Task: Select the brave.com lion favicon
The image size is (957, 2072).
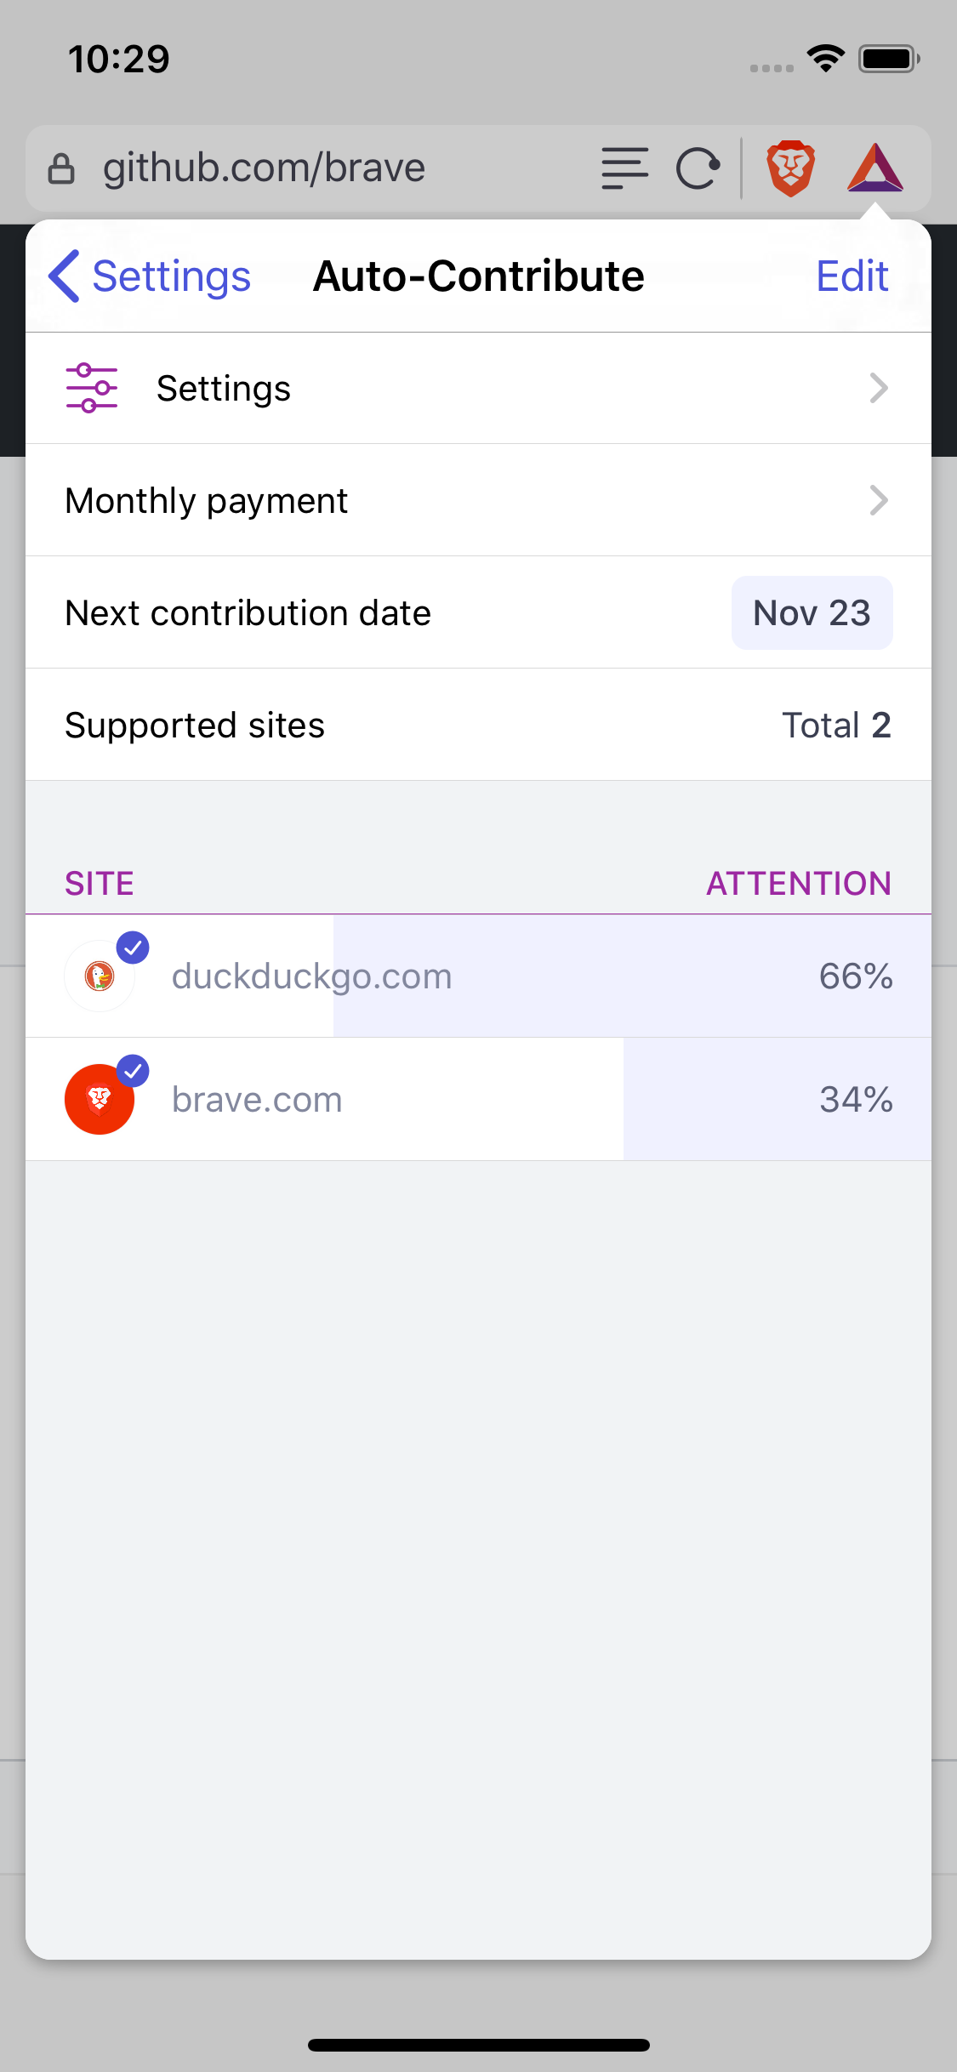Action: click(100, 1099)
